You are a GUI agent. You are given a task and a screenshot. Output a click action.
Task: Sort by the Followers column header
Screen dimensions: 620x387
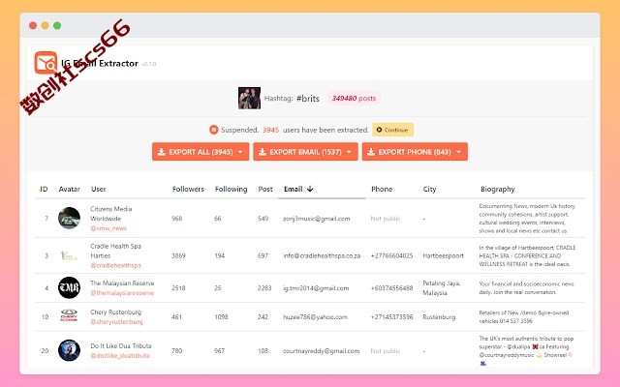point(188,189)
